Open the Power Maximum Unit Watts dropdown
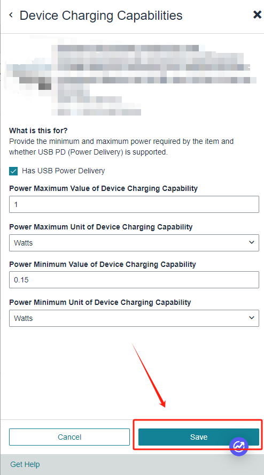 click(134, 243)
